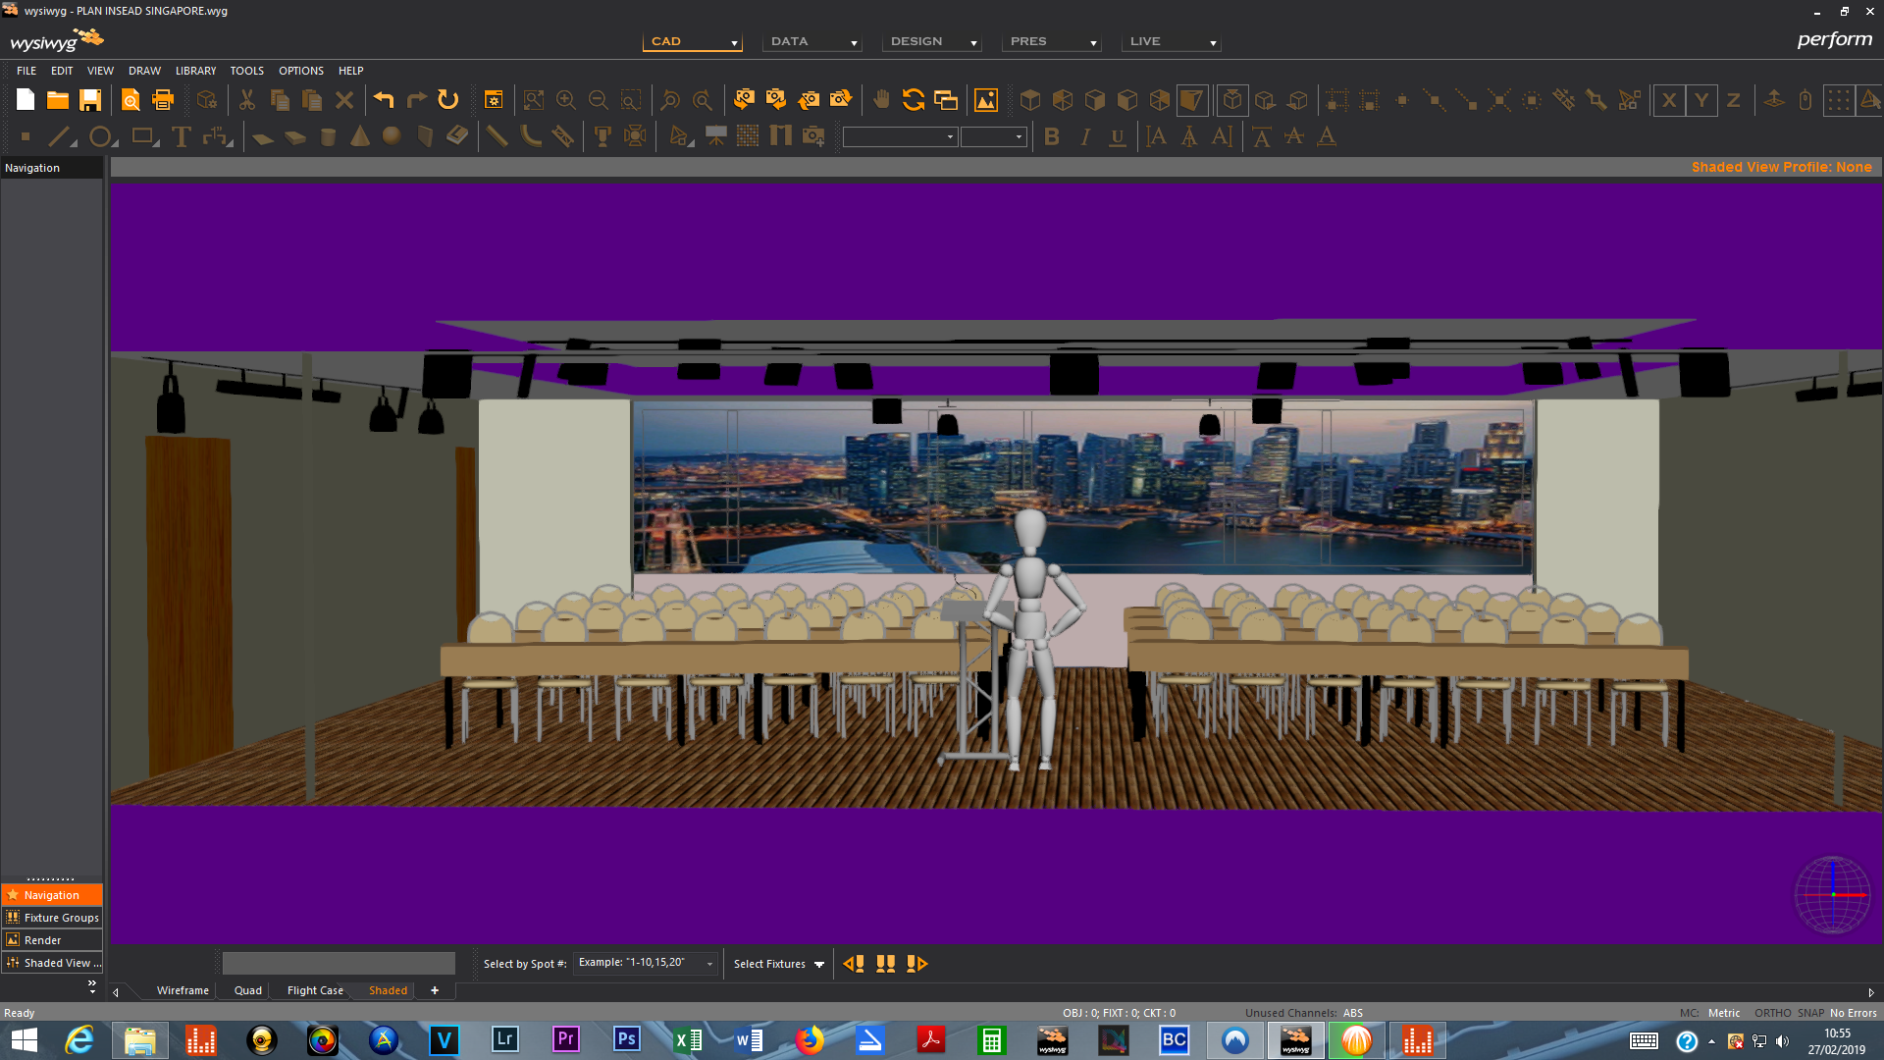1884x1060 pixels.
Task: Click the Cone primitive icon
Action: coord(360,137)
